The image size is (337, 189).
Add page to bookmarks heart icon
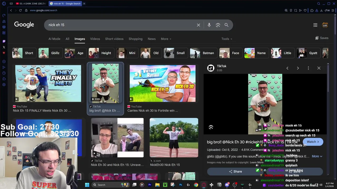tap(305, 10)
